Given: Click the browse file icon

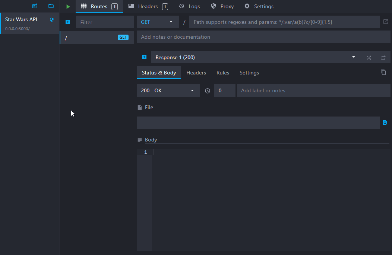Looking at the screenshot, I should point(385,122).
